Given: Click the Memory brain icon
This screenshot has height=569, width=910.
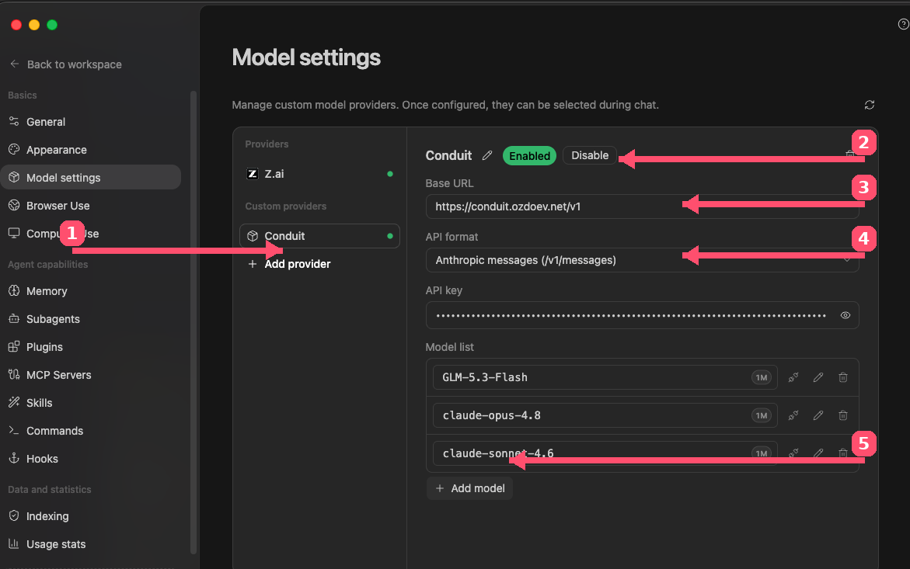Looking at the screenshot, I should (x=14, y=291).
